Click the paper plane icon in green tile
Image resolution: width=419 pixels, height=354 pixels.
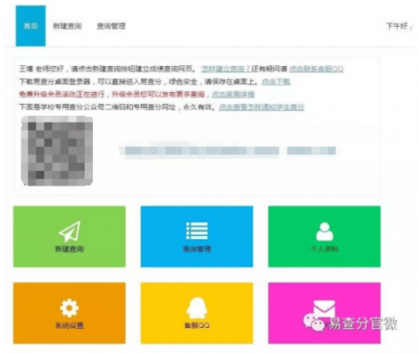tap(70, 231)
